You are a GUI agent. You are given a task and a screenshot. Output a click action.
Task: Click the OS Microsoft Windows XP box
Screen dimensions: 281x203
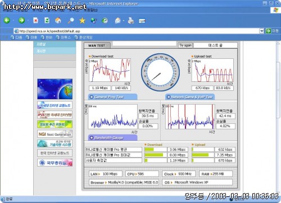pos(197,182)
